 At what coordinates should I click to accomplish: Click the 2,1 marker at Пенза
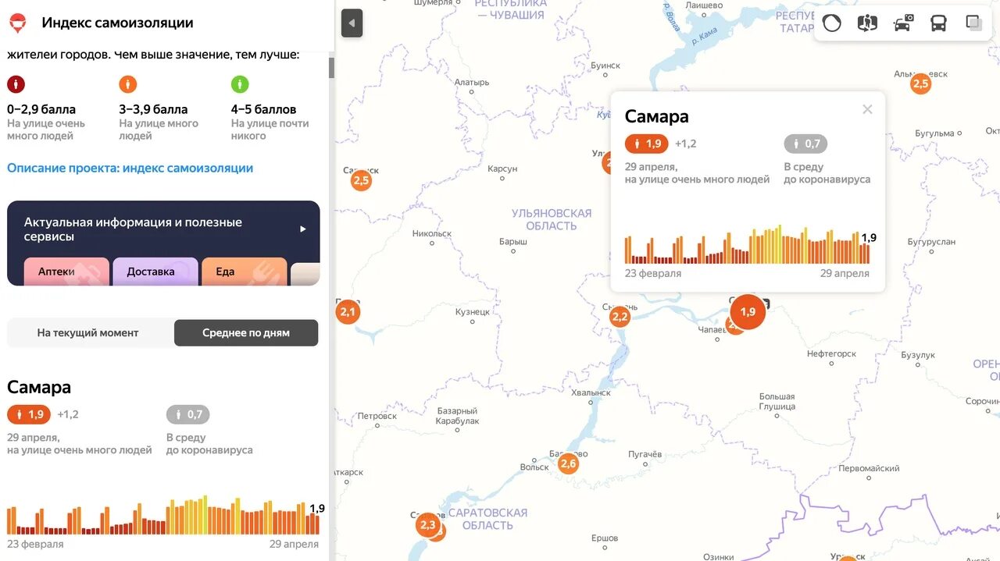[348, 313]
